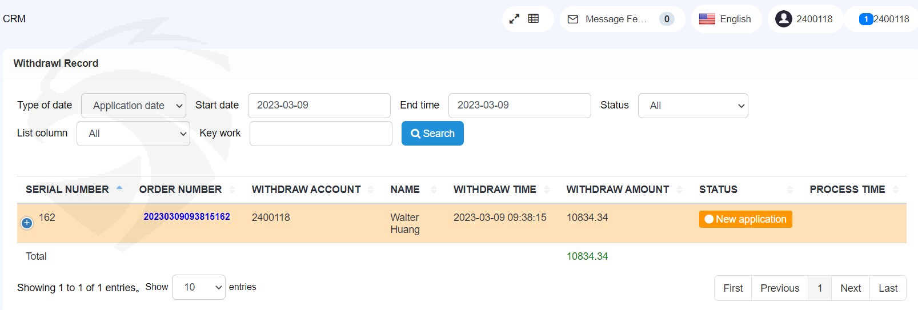Image resolution: width=918 pixels, height=310 pixels.
Task: Click the Start date input field
Action: coord(319,106)
